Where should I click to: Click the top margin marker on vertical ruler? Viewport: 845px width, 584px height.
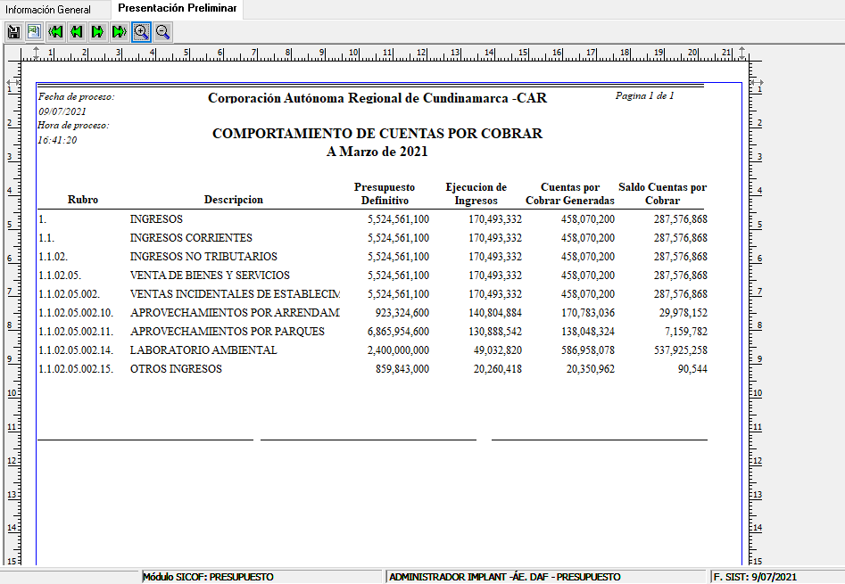(13, 82)
